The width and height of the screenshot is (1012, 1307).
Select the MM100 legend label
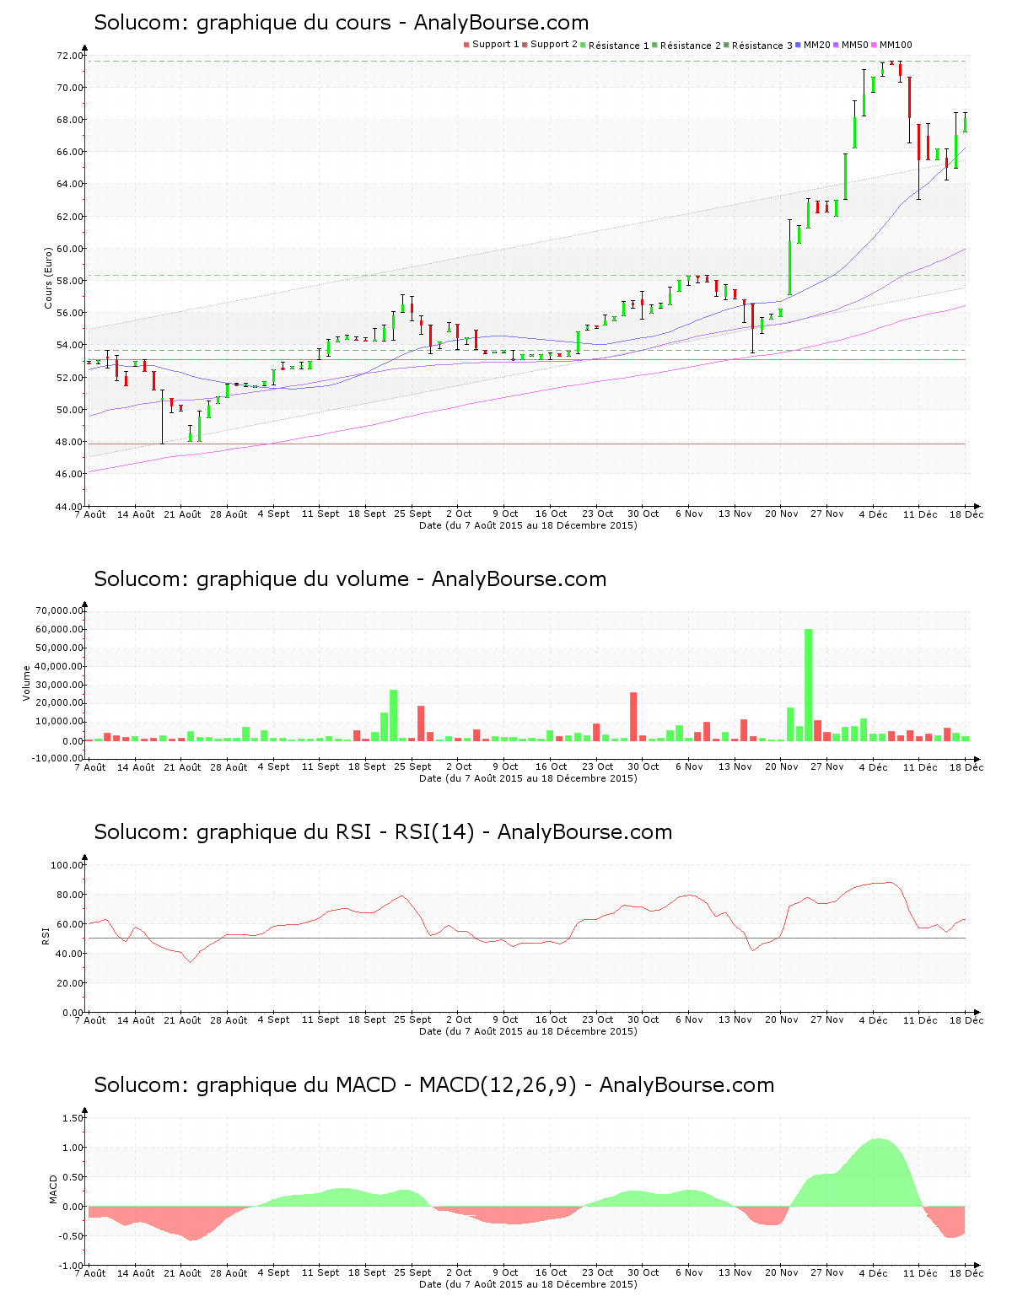(896, 45)
